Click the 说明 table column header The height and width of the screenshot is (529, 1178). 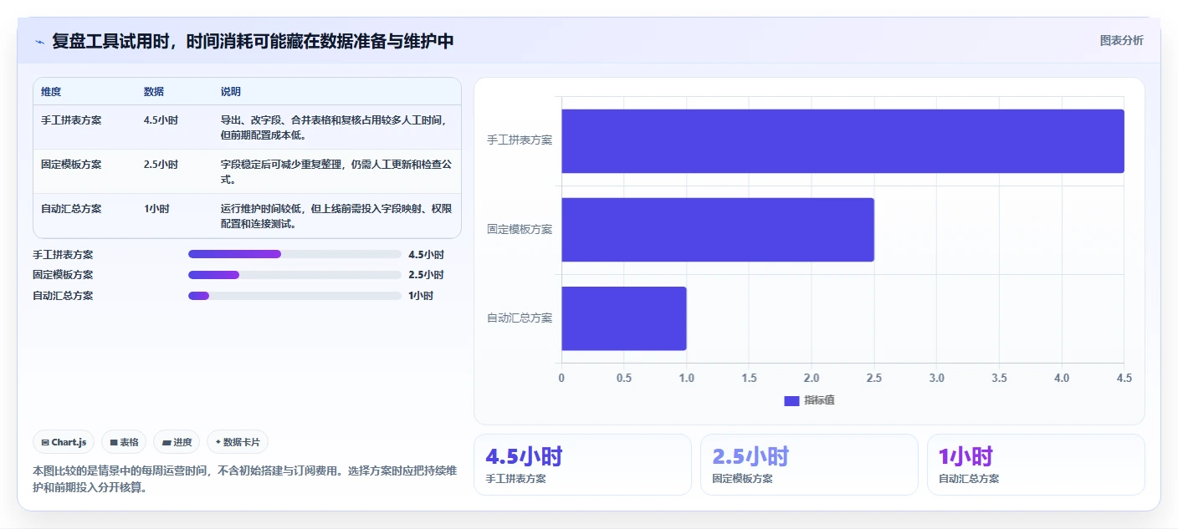pos(231,92)
